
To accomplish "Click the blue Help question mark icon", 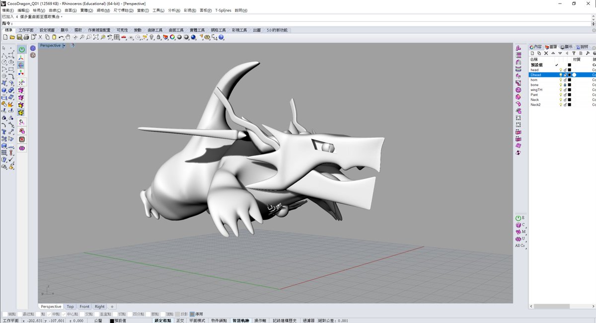I will [221, 37].
